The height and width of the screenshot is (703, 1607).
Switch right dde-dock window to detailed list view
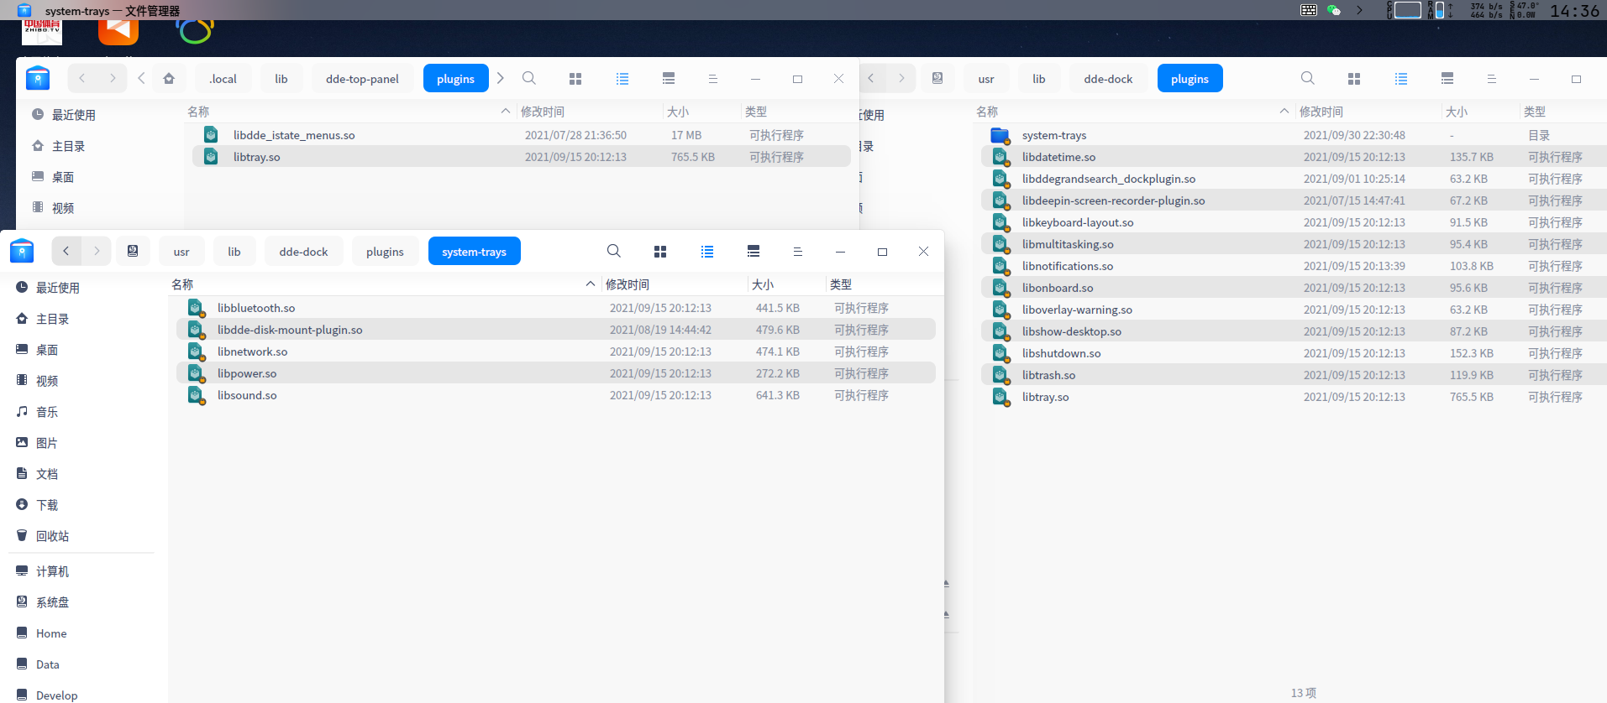(1447, 79)
